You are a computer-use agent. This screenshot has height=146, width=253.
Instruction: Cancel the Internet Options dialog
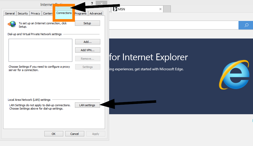click(75, 134)
